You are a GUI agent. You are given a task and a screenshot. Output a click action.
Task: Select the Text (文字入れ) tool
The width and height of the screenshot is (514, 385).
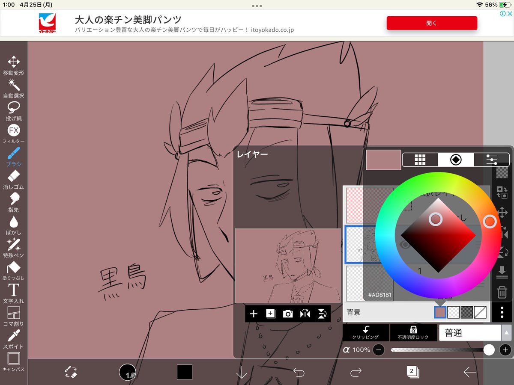pyautogui.click(x=14, y=293)
